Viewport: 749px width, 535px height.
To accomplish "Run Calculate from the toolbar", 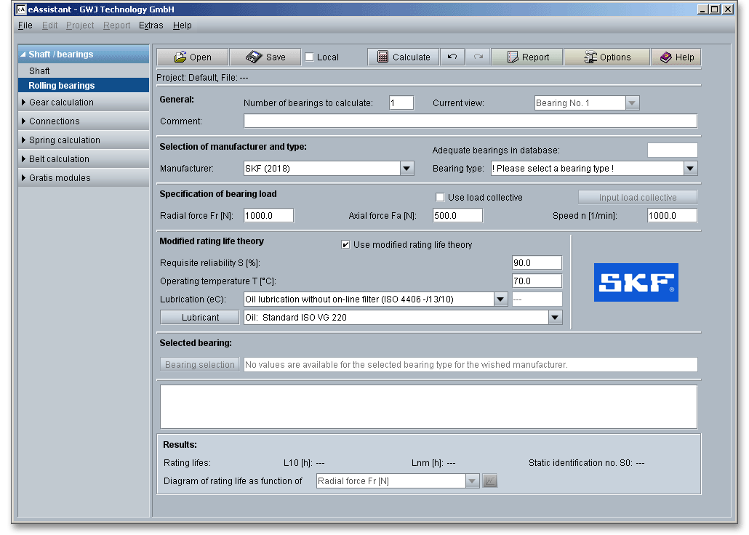I will point(403,57).
